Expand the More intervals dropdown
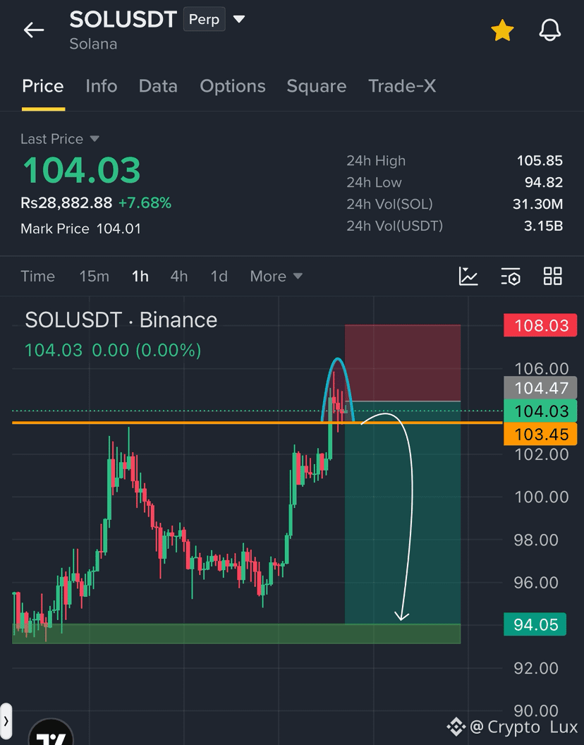 tap(276, 276)
